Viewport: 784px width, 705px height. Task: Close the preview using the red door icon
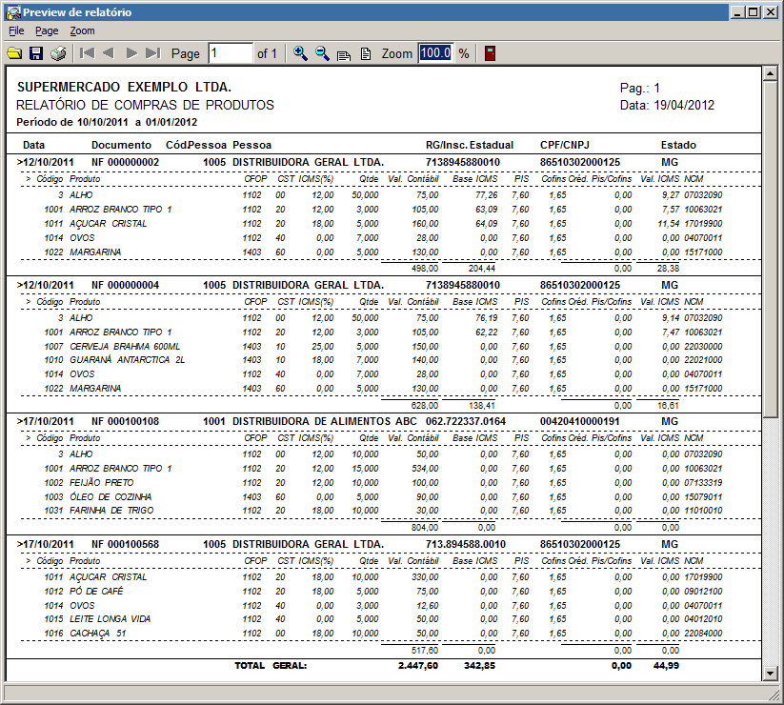(490, 53)
